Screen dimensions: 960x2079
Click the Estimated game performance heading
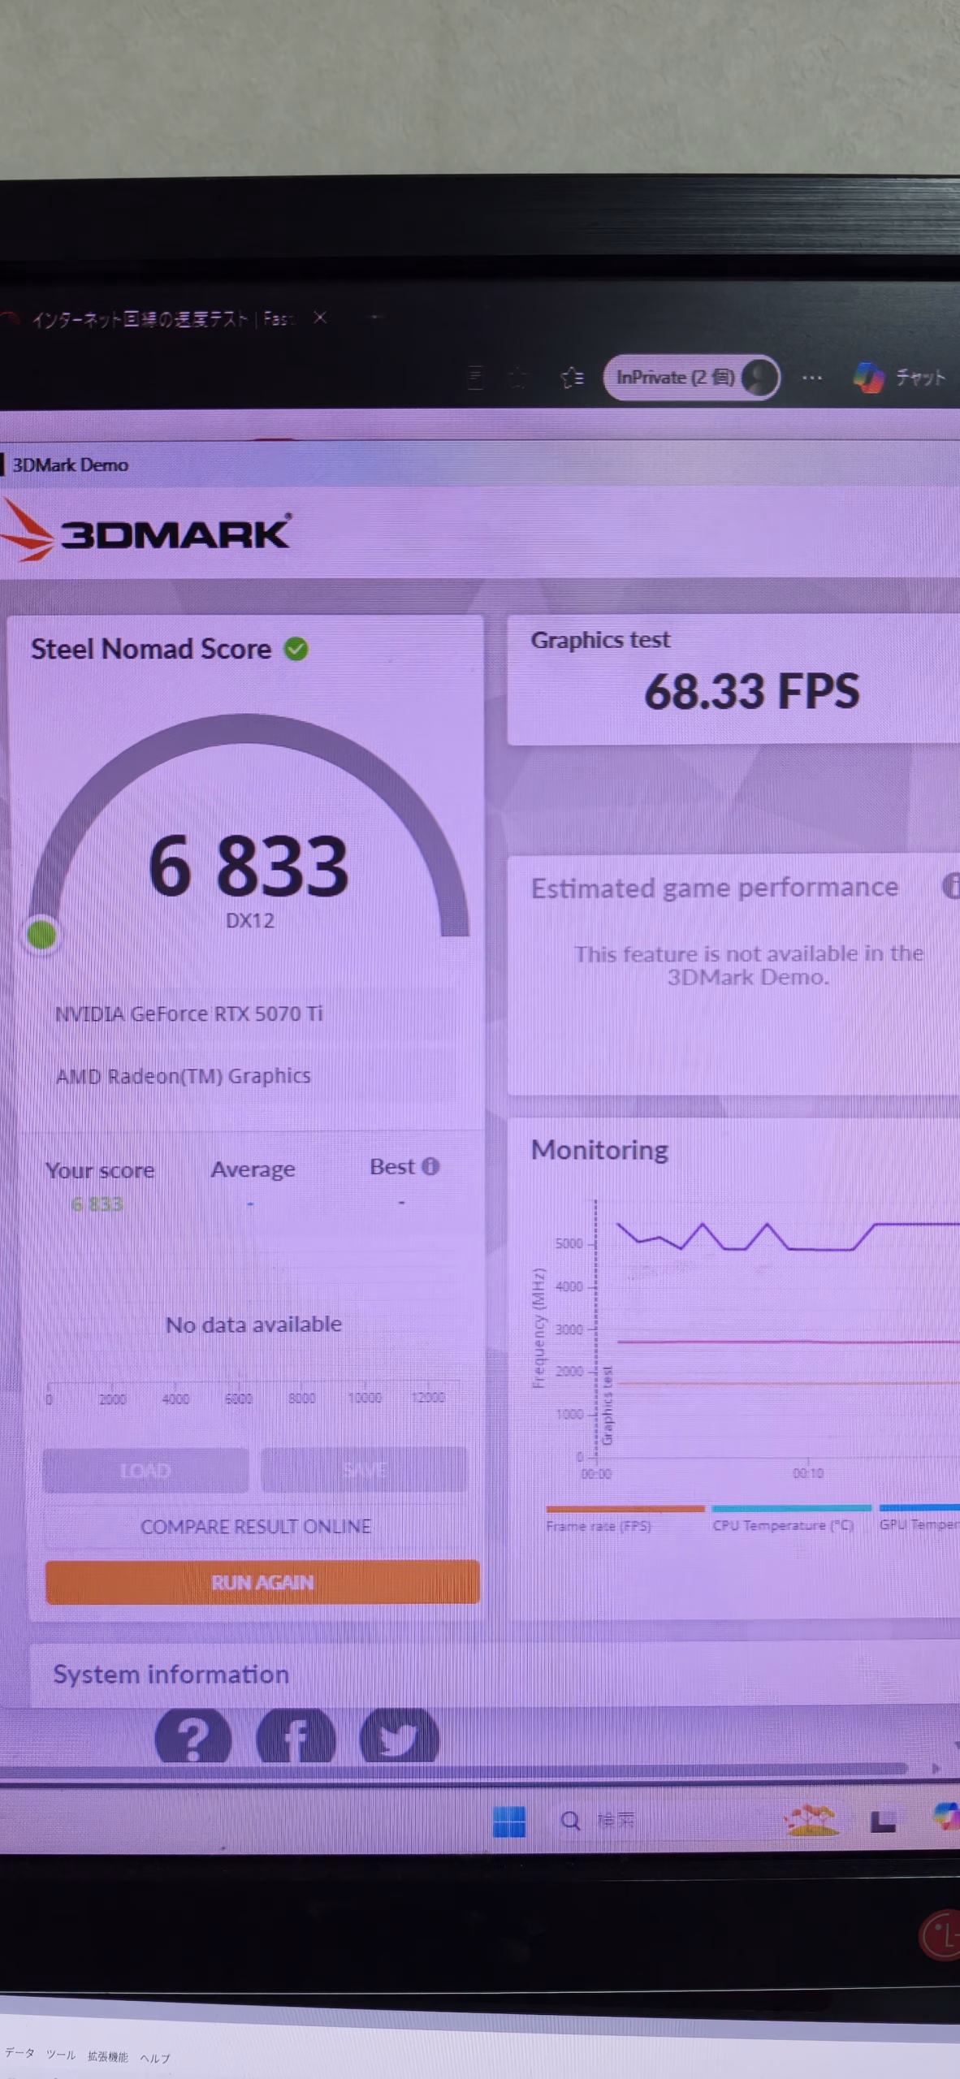(715, 888)
